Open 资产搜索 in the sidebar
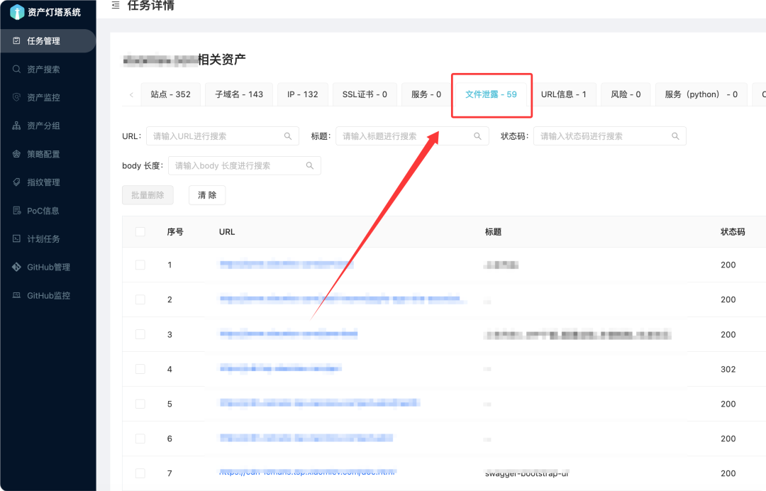The height and width of the screenshot is (491, 766). pos(48,70)
